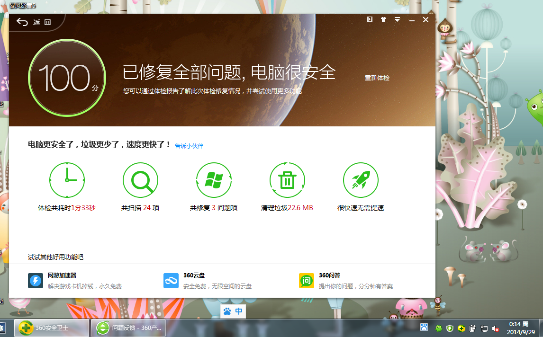Click the Windows logo repair icon
Image resolution: width=543 pixels, height=337 pixels.
214,180
